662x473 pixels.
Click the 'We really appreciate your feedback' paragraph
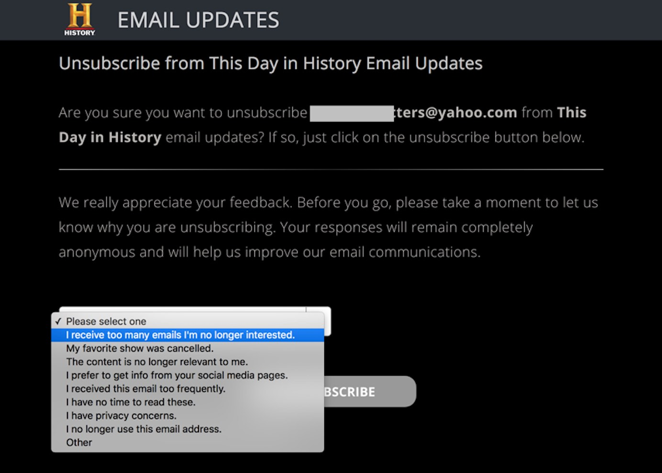(x=328, y=227)
